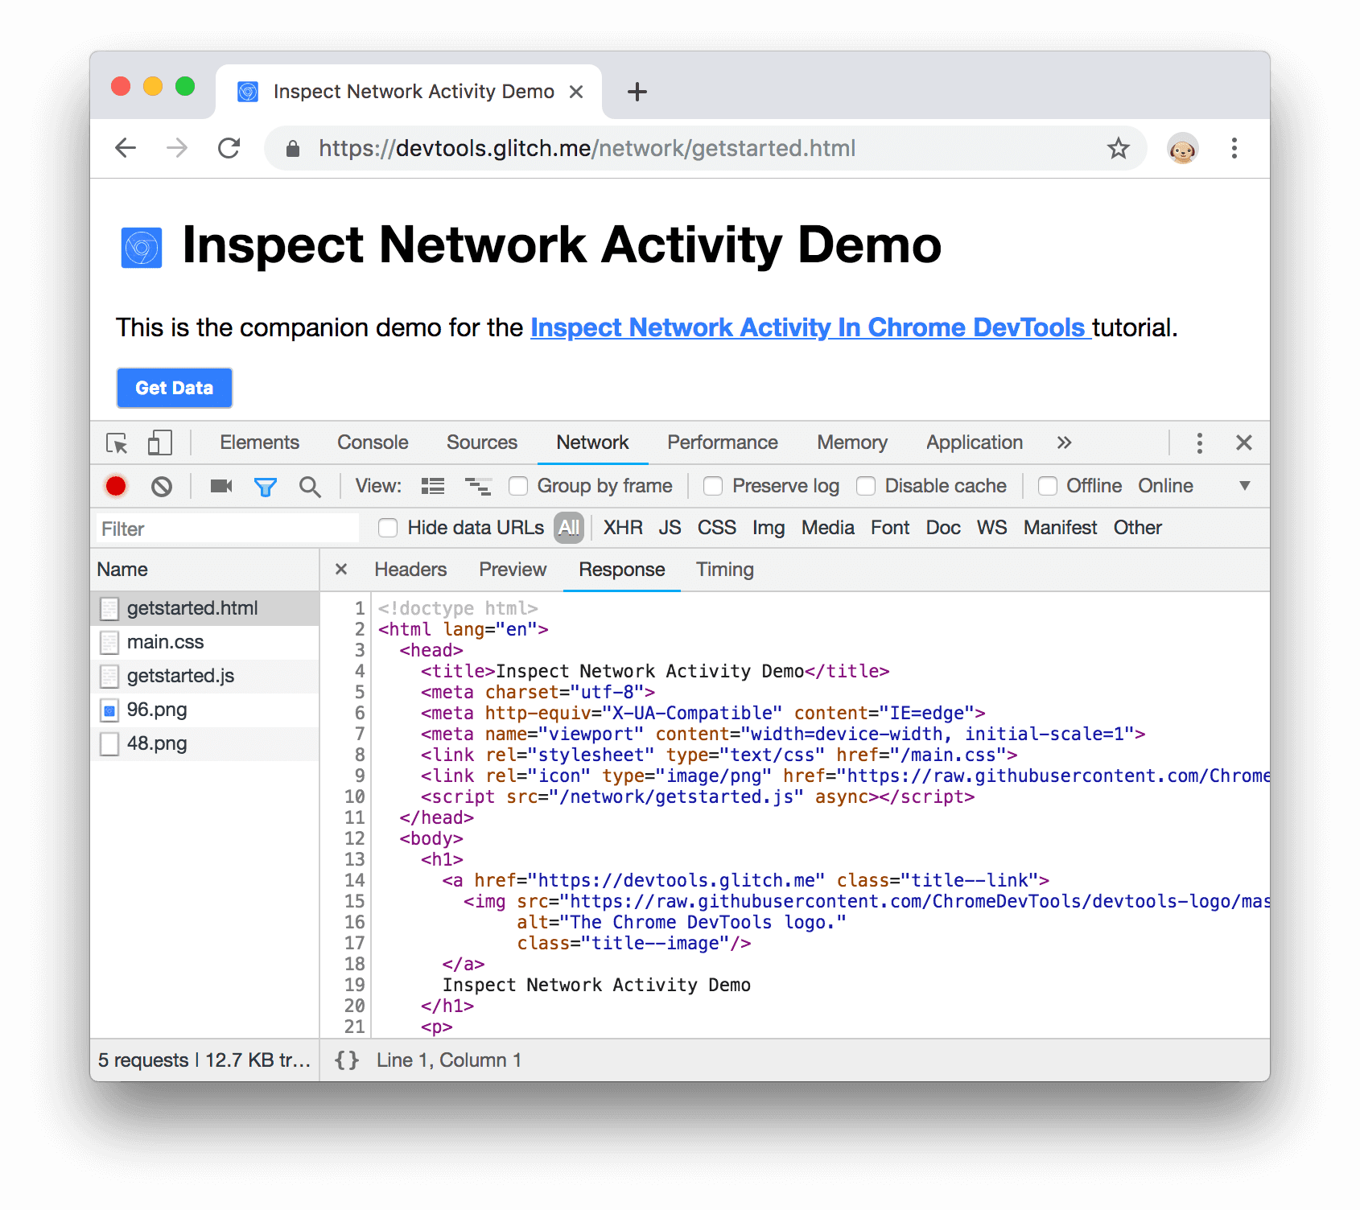Toggle the device toolbar icon

[x=159, y=442]
